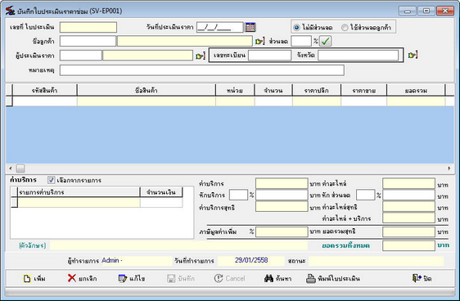Click the บันทึก (Save) button

(x=181, y=278)
